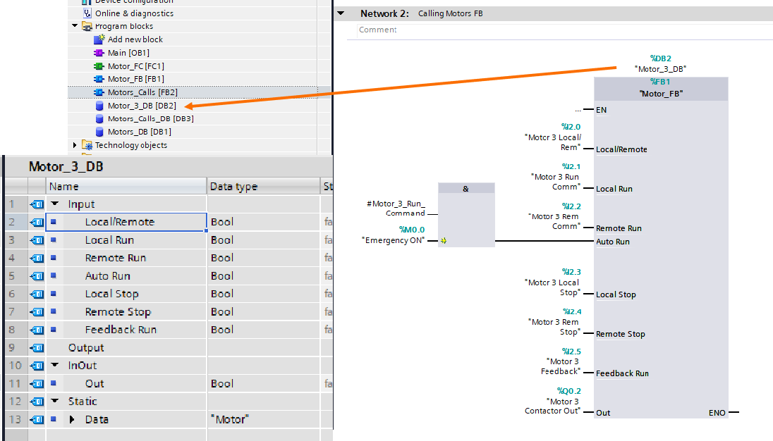Collapse the Program blocks folder
The width and height of the screenshot is (773, 441).
tap(75, 26)
